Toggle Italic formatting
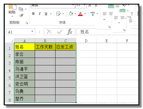 (x=40, y=14)
